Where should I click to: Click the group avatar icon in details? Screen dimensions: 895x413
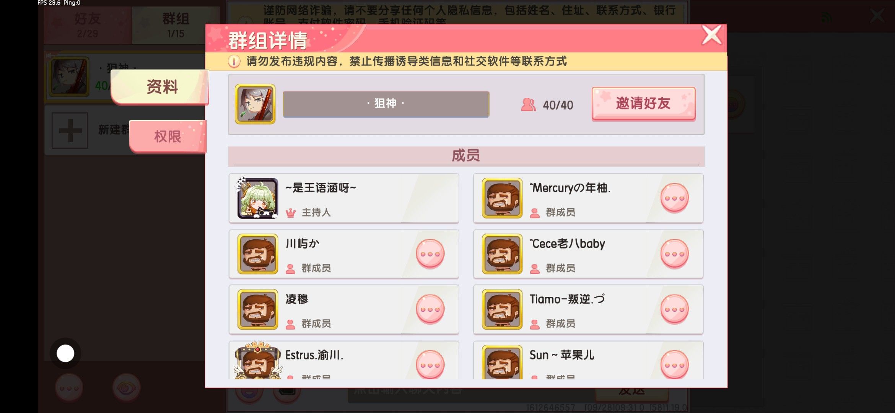pyautogui.click(x=255, y=104)
